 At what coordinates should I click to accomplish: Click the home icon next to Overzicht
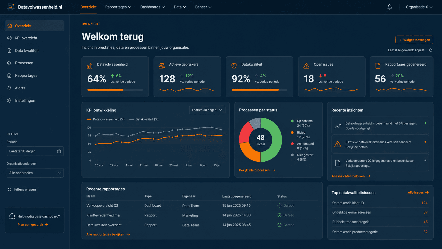(x=10, y=26)
